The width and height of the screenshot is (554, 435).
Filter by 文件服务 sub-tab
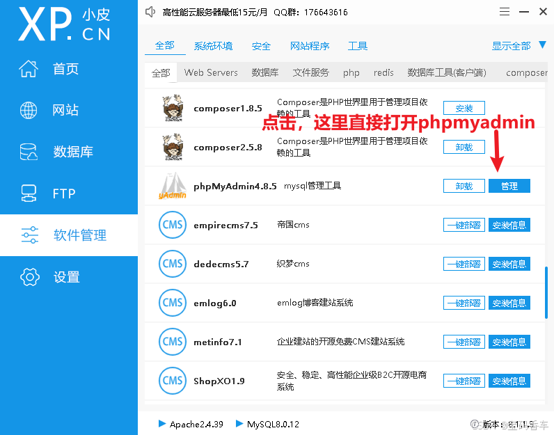tap(311, 73)
